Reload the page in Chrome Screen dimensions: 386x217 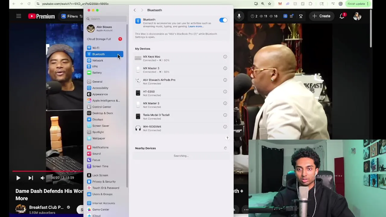coord(29,4)
